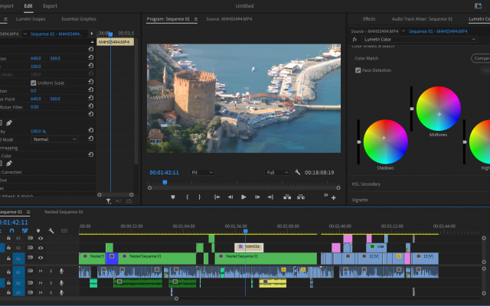Solo audio track A2
This screenshot has width=490, height=306.
(x=51, y=283)
